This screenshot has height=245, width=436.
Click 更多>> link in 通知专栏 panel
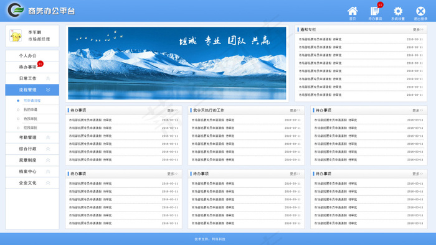(418, 30)
